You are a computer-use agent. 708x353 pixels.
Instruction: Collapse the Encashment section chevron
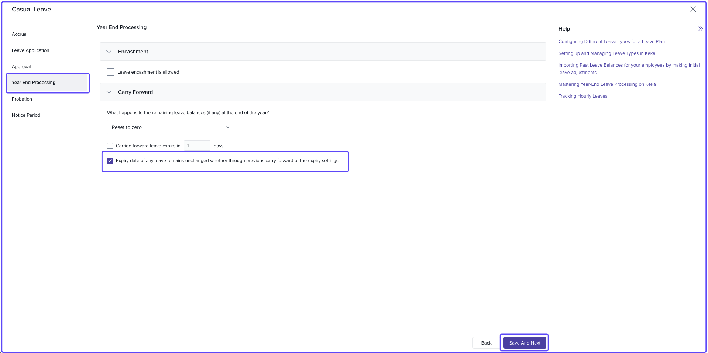[109, 52]
